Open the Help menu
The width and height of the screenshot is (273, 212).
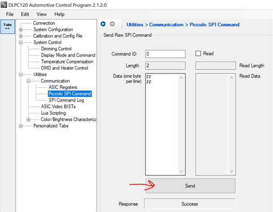point(59,14)
